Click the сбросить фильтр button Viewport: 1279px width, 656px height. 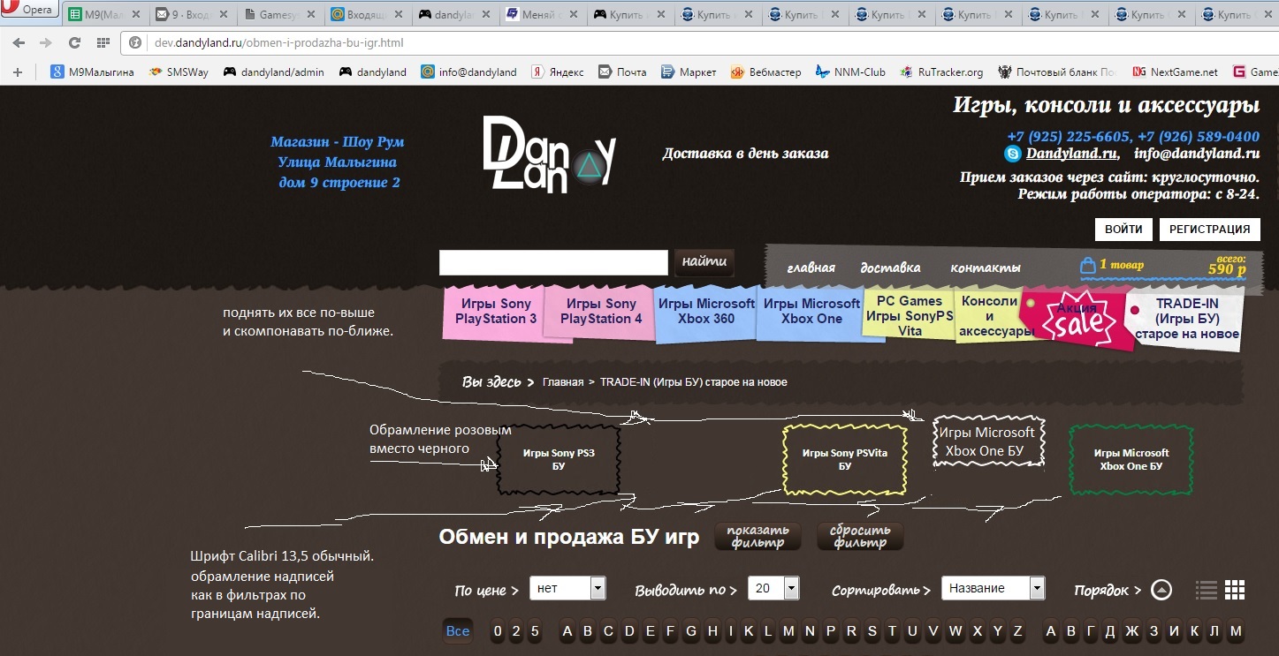click(860, 537)
